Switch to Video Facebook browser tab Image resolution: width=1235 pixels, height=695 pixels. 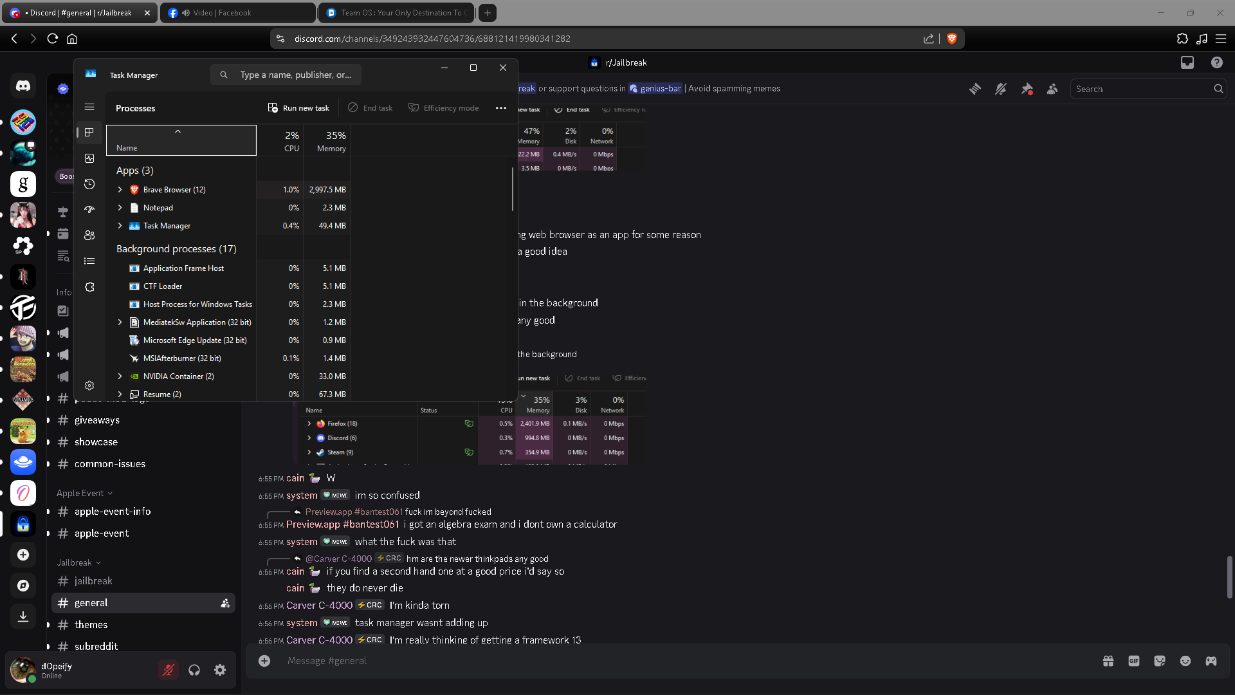(x=237, y=13)
